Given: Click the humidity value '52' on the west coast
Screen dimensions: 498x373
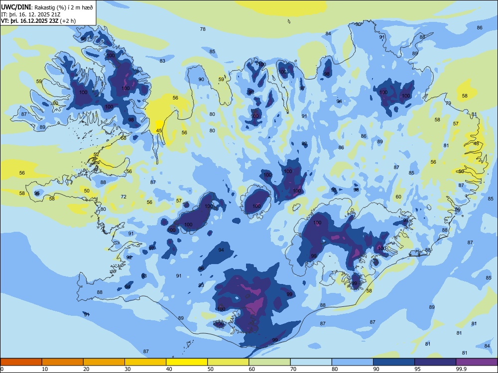Looking at the screenshot, I should pyautogui.click(x=96, y=155).
